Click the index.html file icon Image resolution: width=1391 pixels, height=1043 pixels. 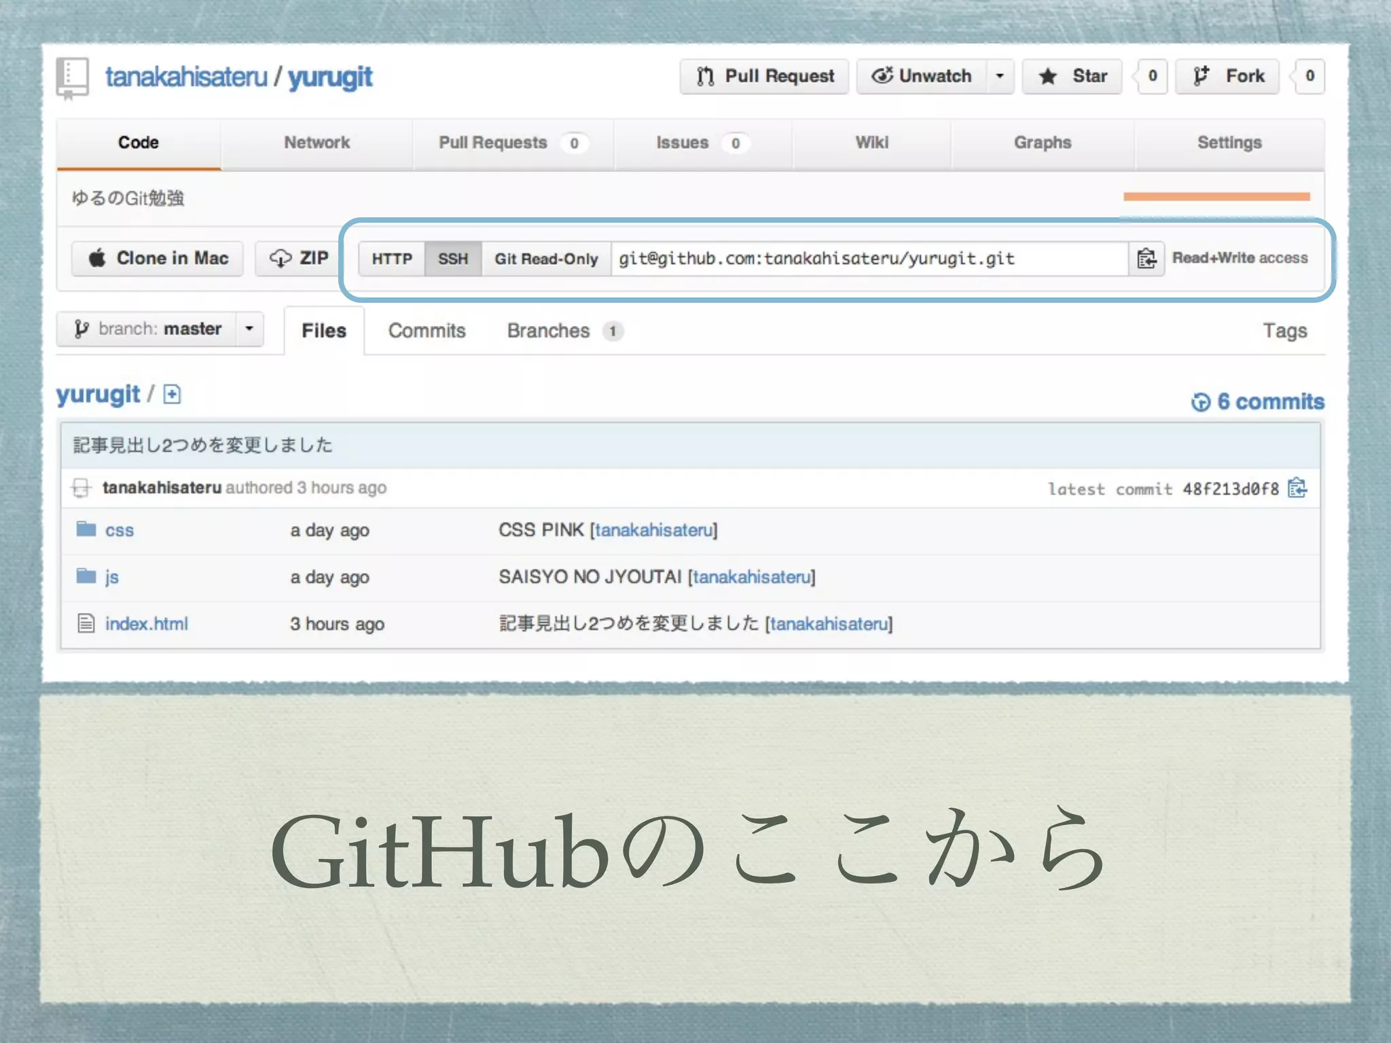pos(86,623)
